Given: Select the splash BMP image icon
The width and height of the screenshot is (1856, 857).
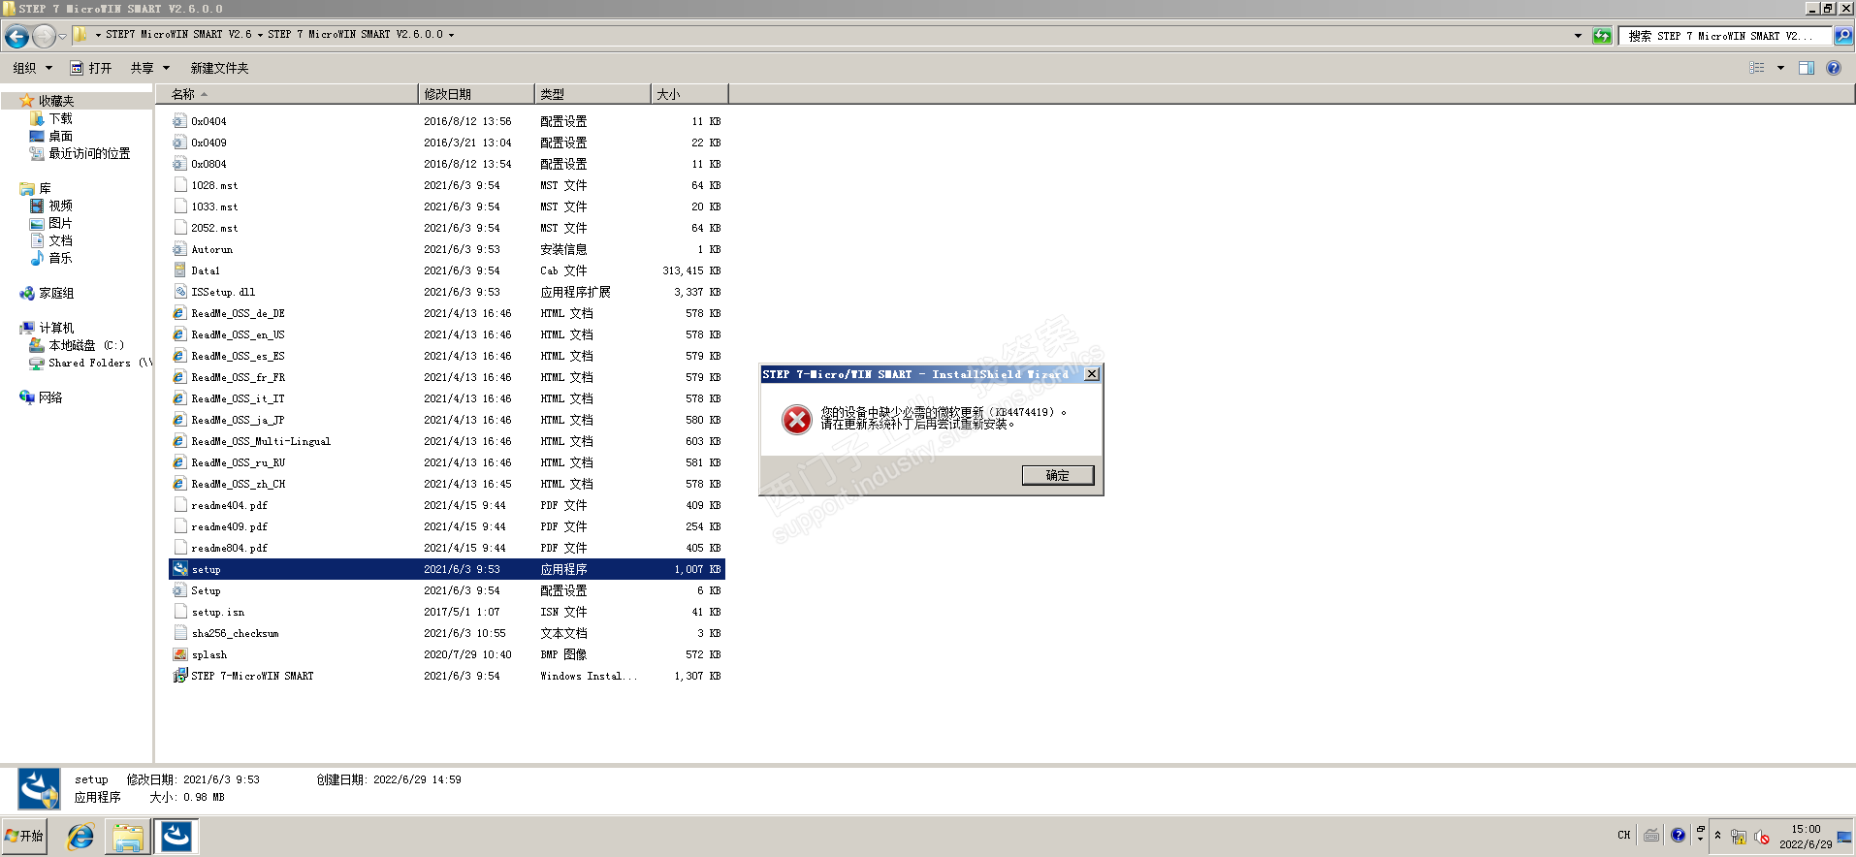Looking at the screenshot, I should tap(180, 654).
